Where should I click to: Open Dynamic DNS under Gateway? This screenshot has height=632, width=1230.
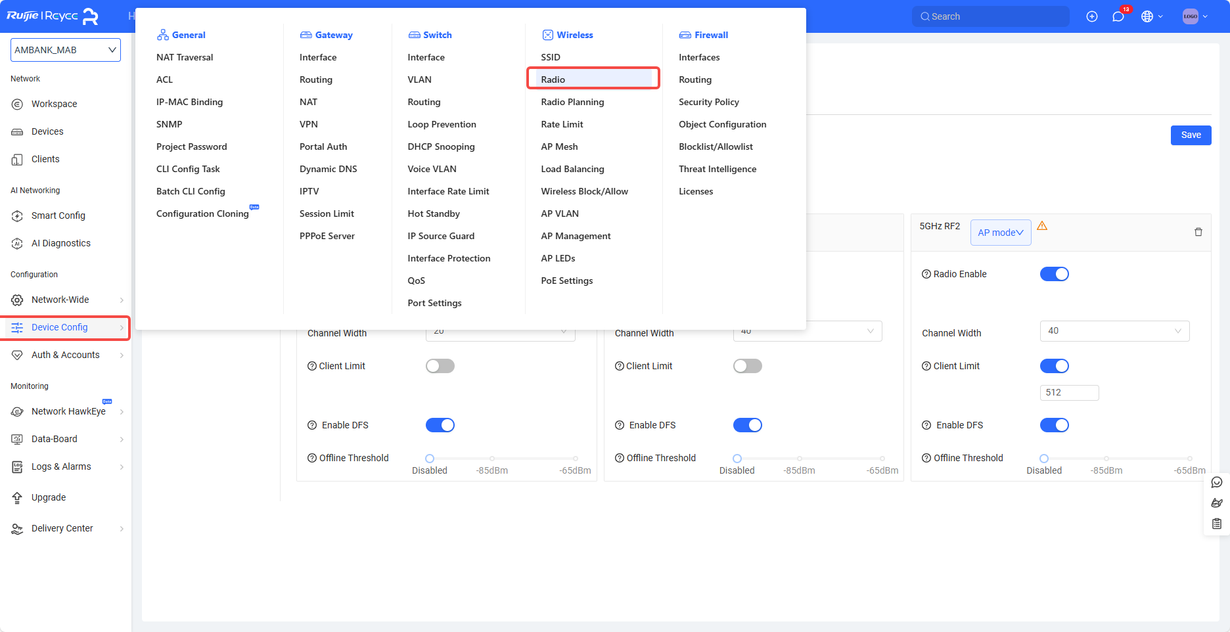click(x=329, y=169)
